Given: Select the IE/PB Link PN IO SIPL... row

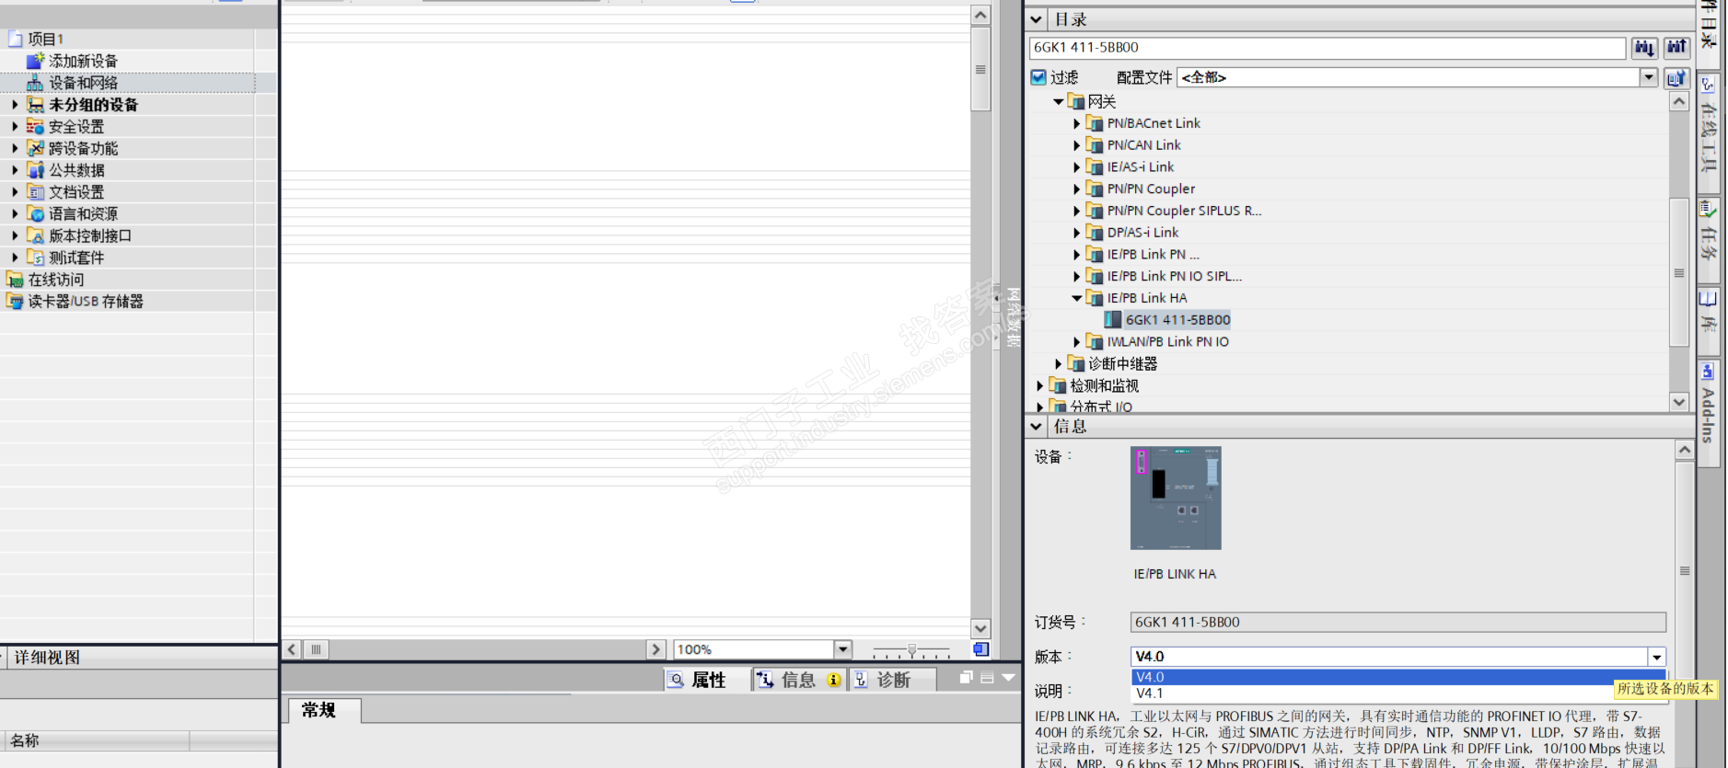Looking at the screenshot, I should [1174, 276].
